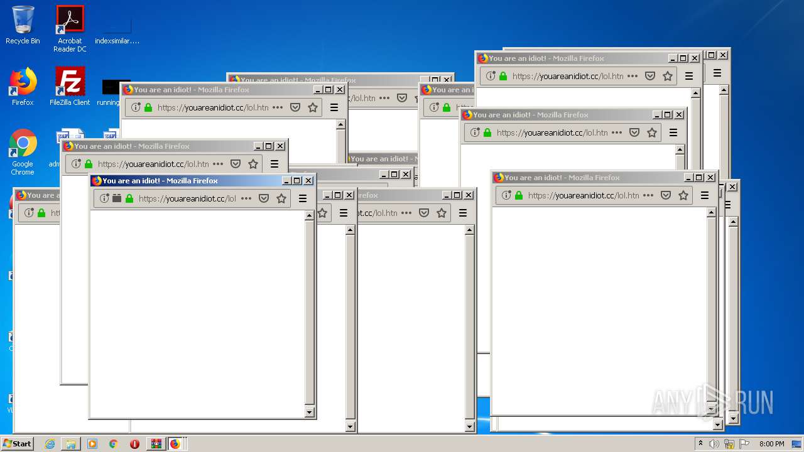Show hidden system tray icons
The width and height of the screenshot is (804, 452).
pos(701,444)
